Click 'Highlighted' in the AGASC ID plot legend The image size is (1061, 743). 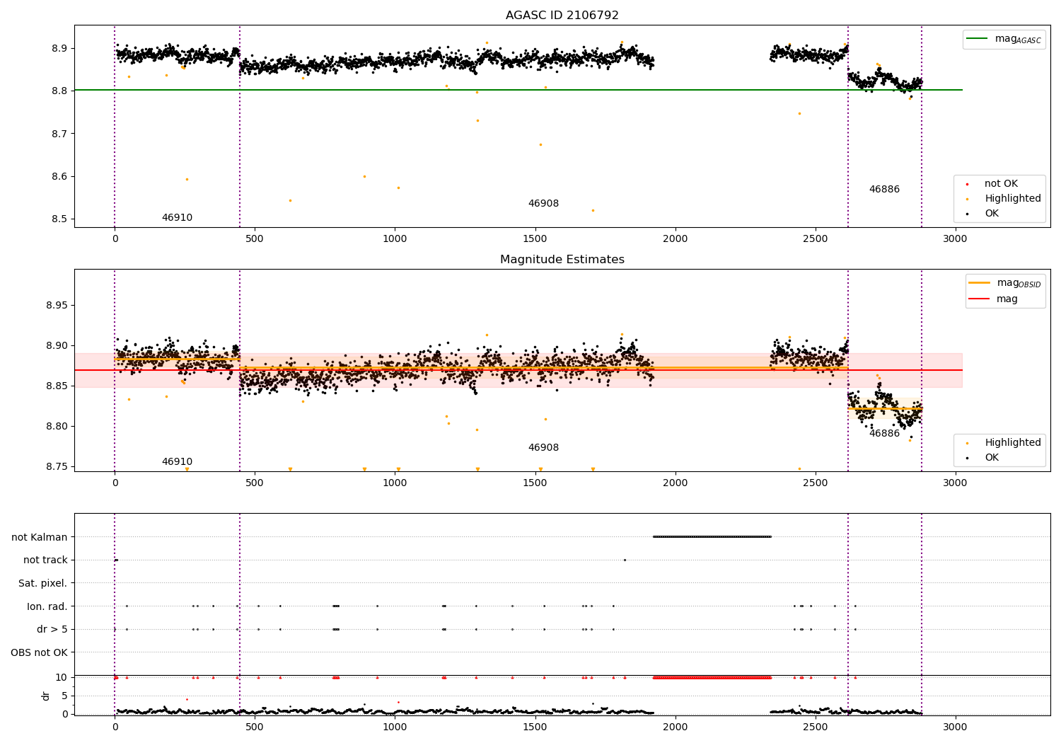pos(1013,199)
